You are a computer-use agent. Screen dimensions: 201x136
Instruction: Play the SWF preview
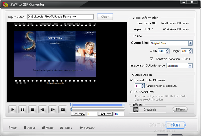point(13,109)
